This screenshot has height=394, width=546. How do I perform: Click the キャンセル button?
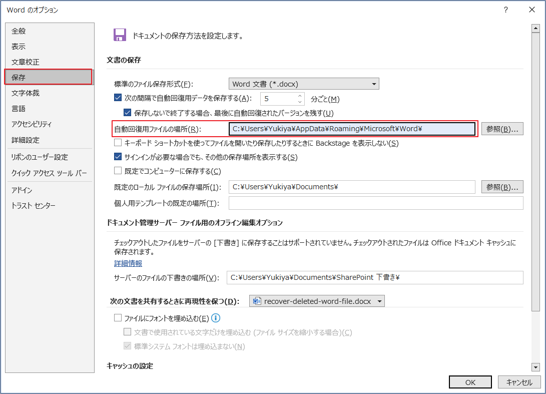tap(519, 382)
